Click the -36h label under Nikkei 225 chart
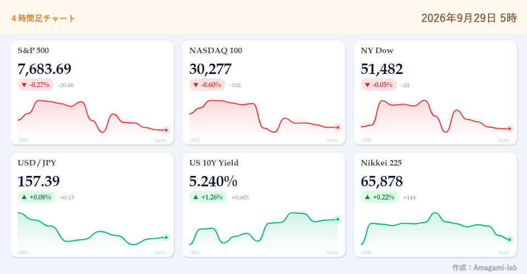 click(366, 252)
